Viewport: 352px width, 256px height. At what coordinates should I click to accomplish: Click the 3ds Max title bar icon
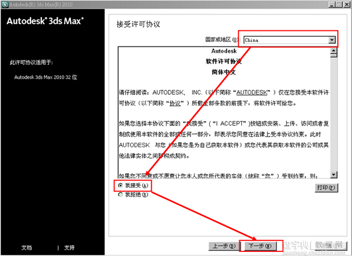click(x=5, y=4)
